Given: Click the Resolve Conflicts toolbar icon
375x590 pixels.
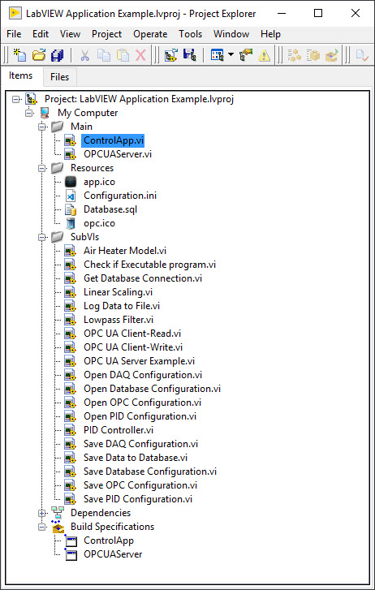Looking at the screenshot, I should pos(246,55).
